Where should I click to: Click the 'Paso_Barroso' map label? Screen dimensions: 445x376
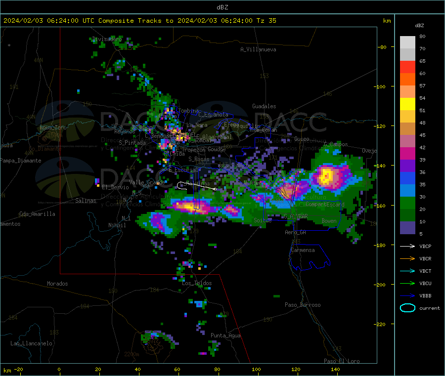[303, 305]
